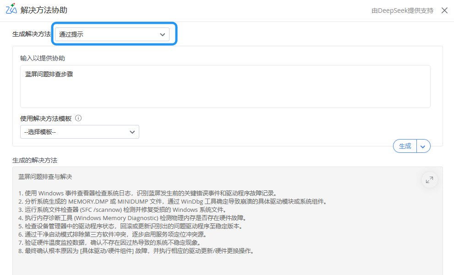Click the 输入以提供协助 label
The height and width of the screenshot is (275, 454).
coord(42,58)
